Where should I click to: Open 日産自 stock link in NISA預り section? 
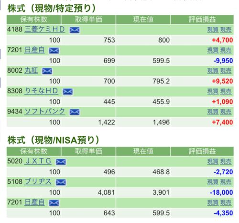[34, 202]
